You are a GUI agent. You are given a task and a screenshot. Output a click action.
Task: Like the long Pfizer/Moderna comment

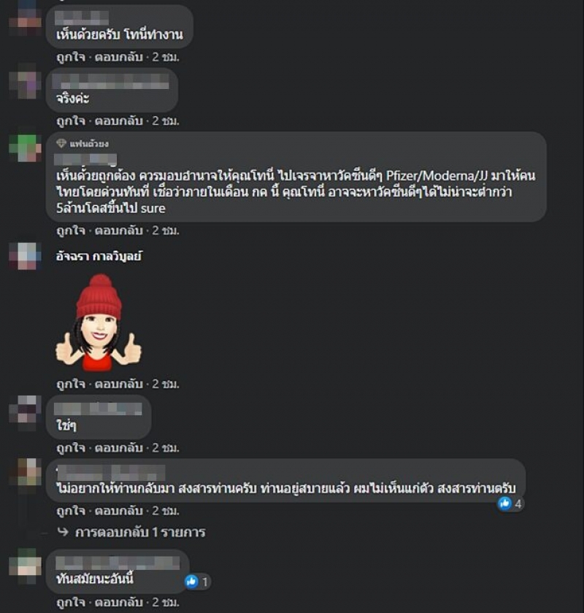(x=70, y=231)
